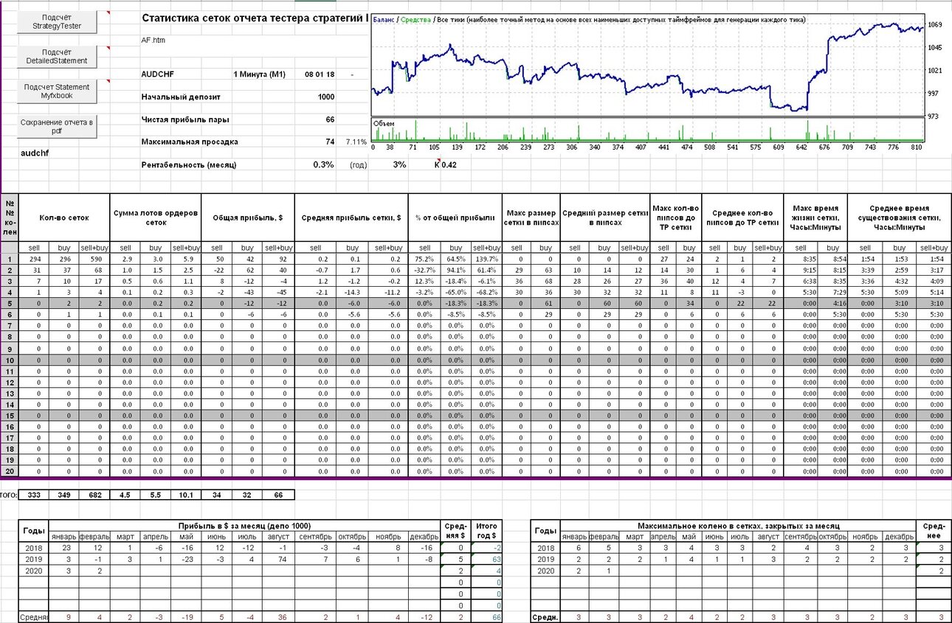Click the Средства legend label on chart
Image resolution: width=952 pixels, height=623 pixels.
(415, 19)
